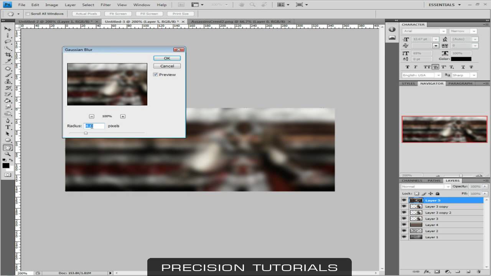This screenshot has width=491, height=276.
Task: Click the Faux Bold icon
Action: pyautogui.click(x=407, y=67)
